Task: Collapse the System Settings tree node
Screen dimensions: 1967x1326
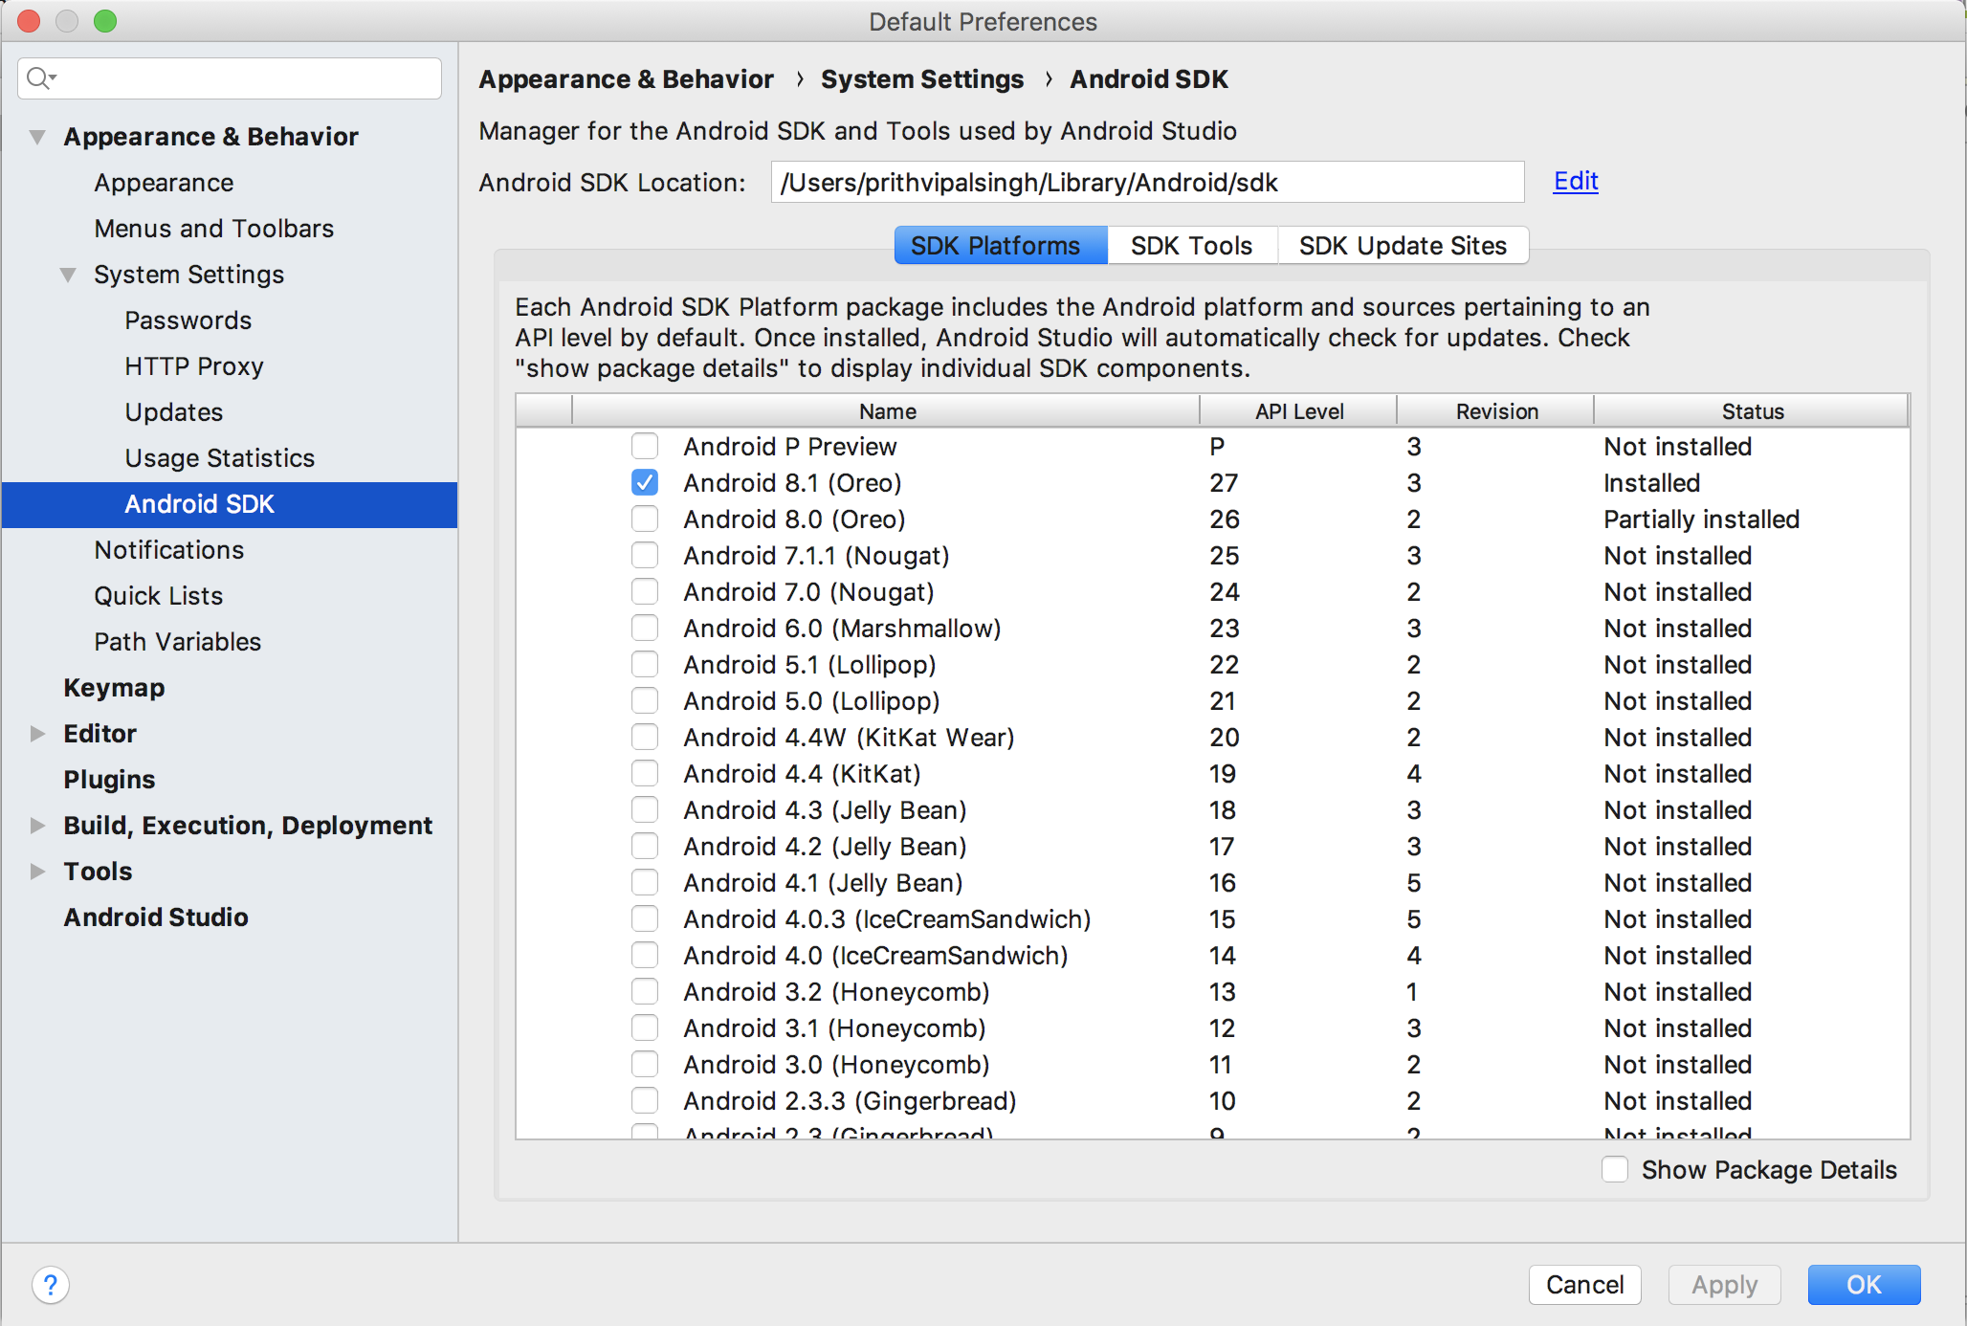Action: point(68,275)
